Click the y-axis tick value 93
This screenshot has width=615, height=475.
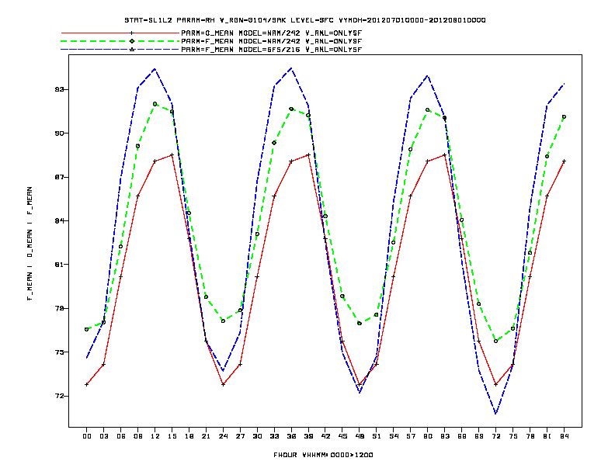point(59,89)
